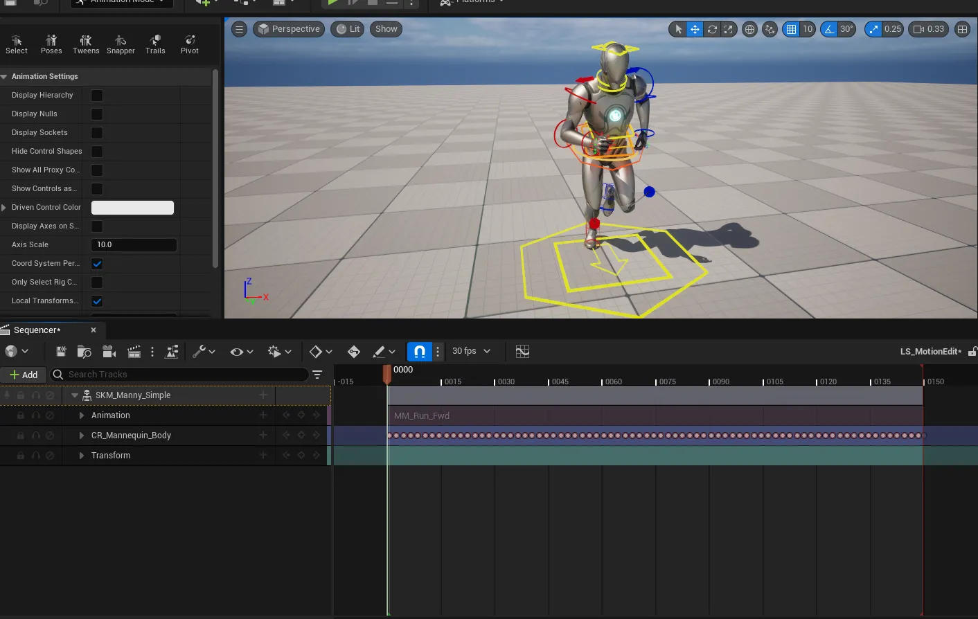Open the Lit view mode menu
The height and width of the screenshot is (619, 978).
tap(348, 29)
